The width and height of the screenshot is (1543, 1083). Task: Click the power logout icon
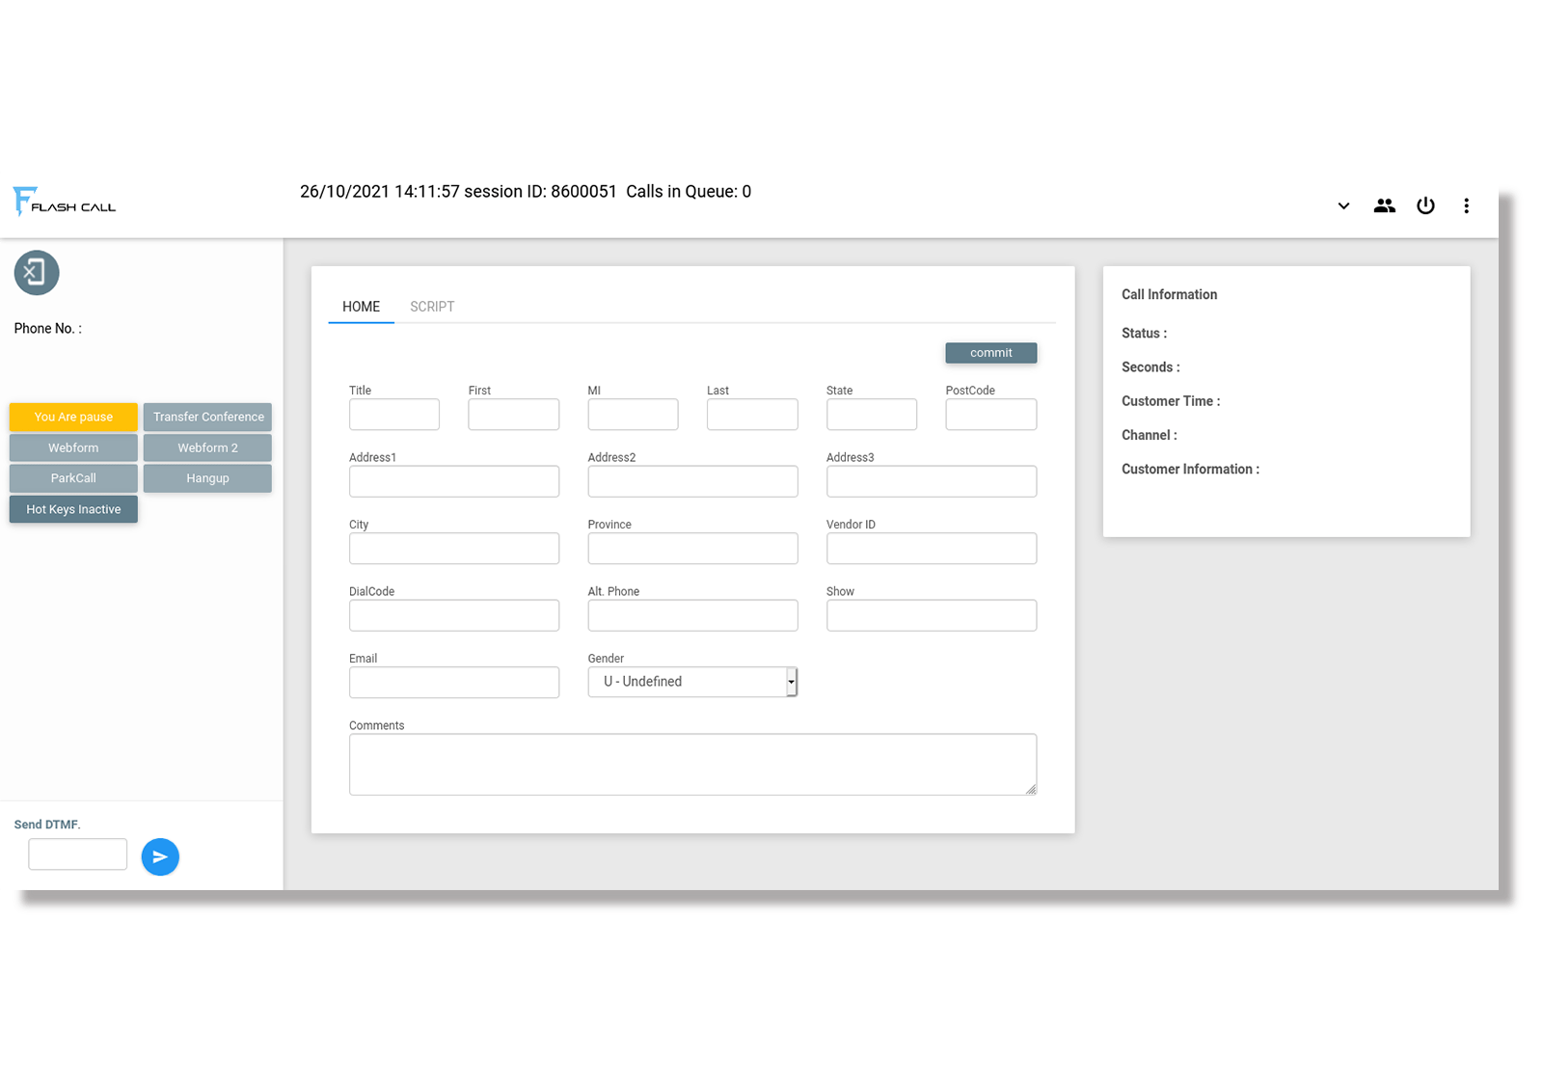click(1425, 204)
